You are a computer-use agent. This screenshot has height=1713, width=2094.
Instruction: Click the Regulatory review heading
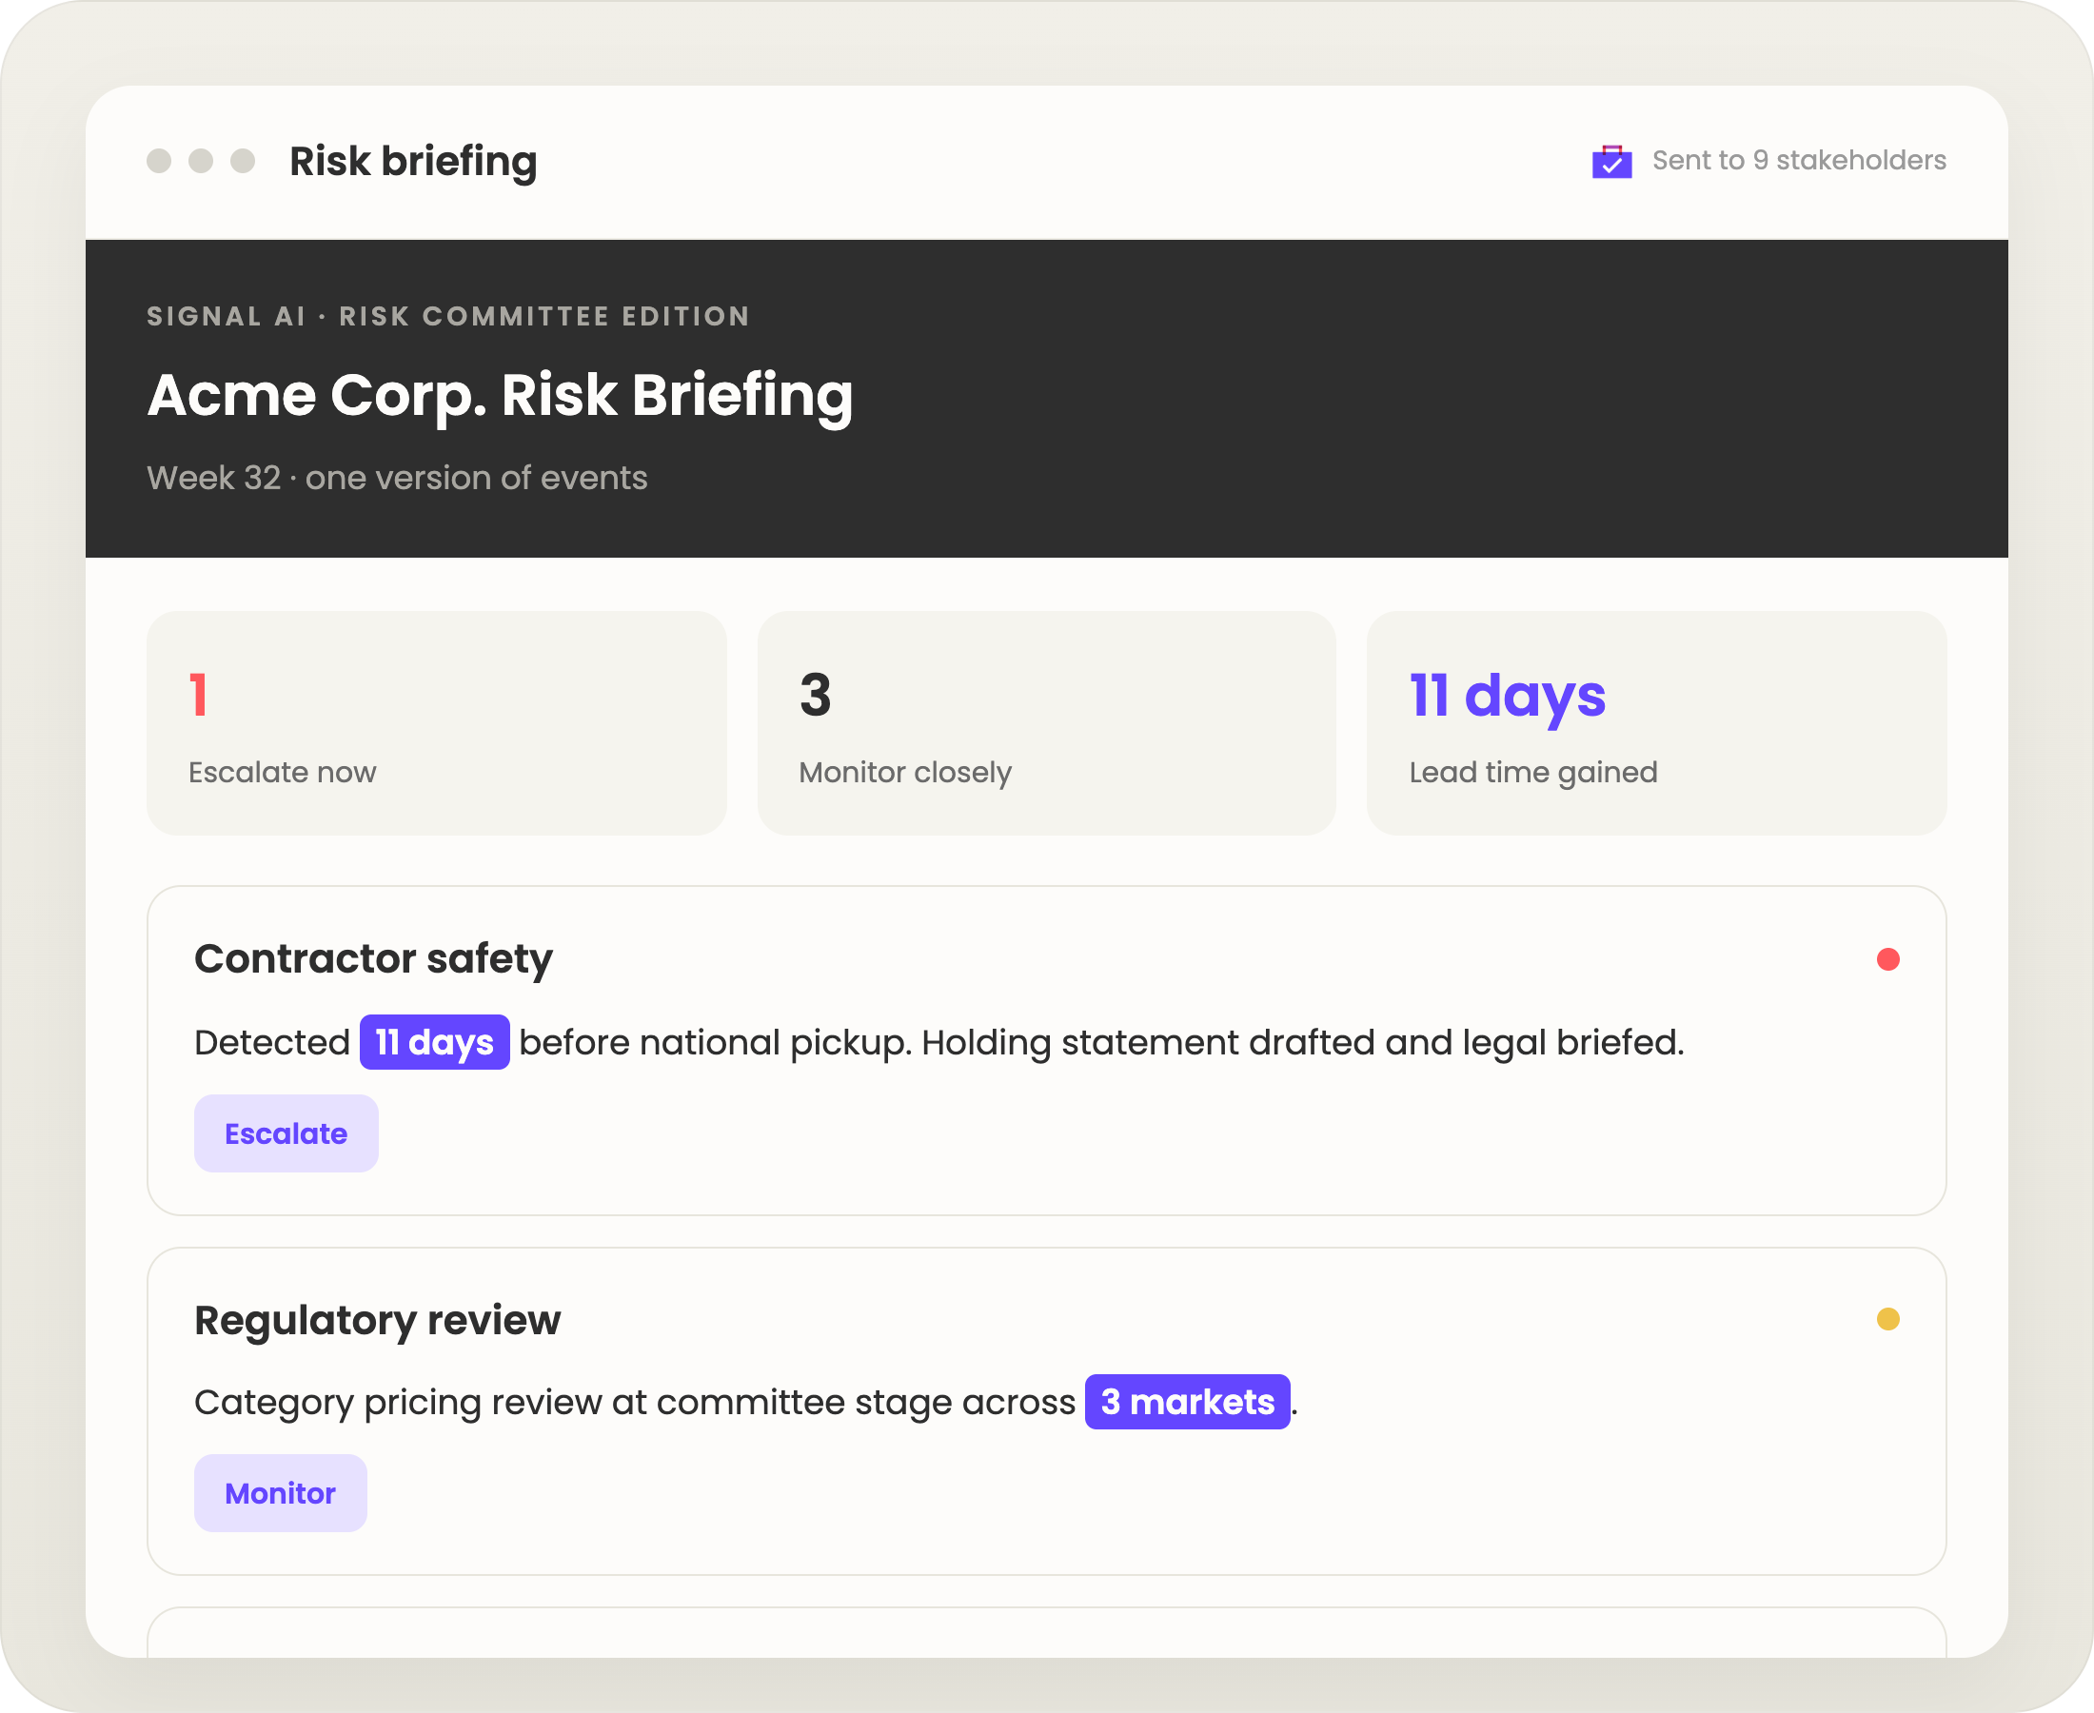point(377,1320)
